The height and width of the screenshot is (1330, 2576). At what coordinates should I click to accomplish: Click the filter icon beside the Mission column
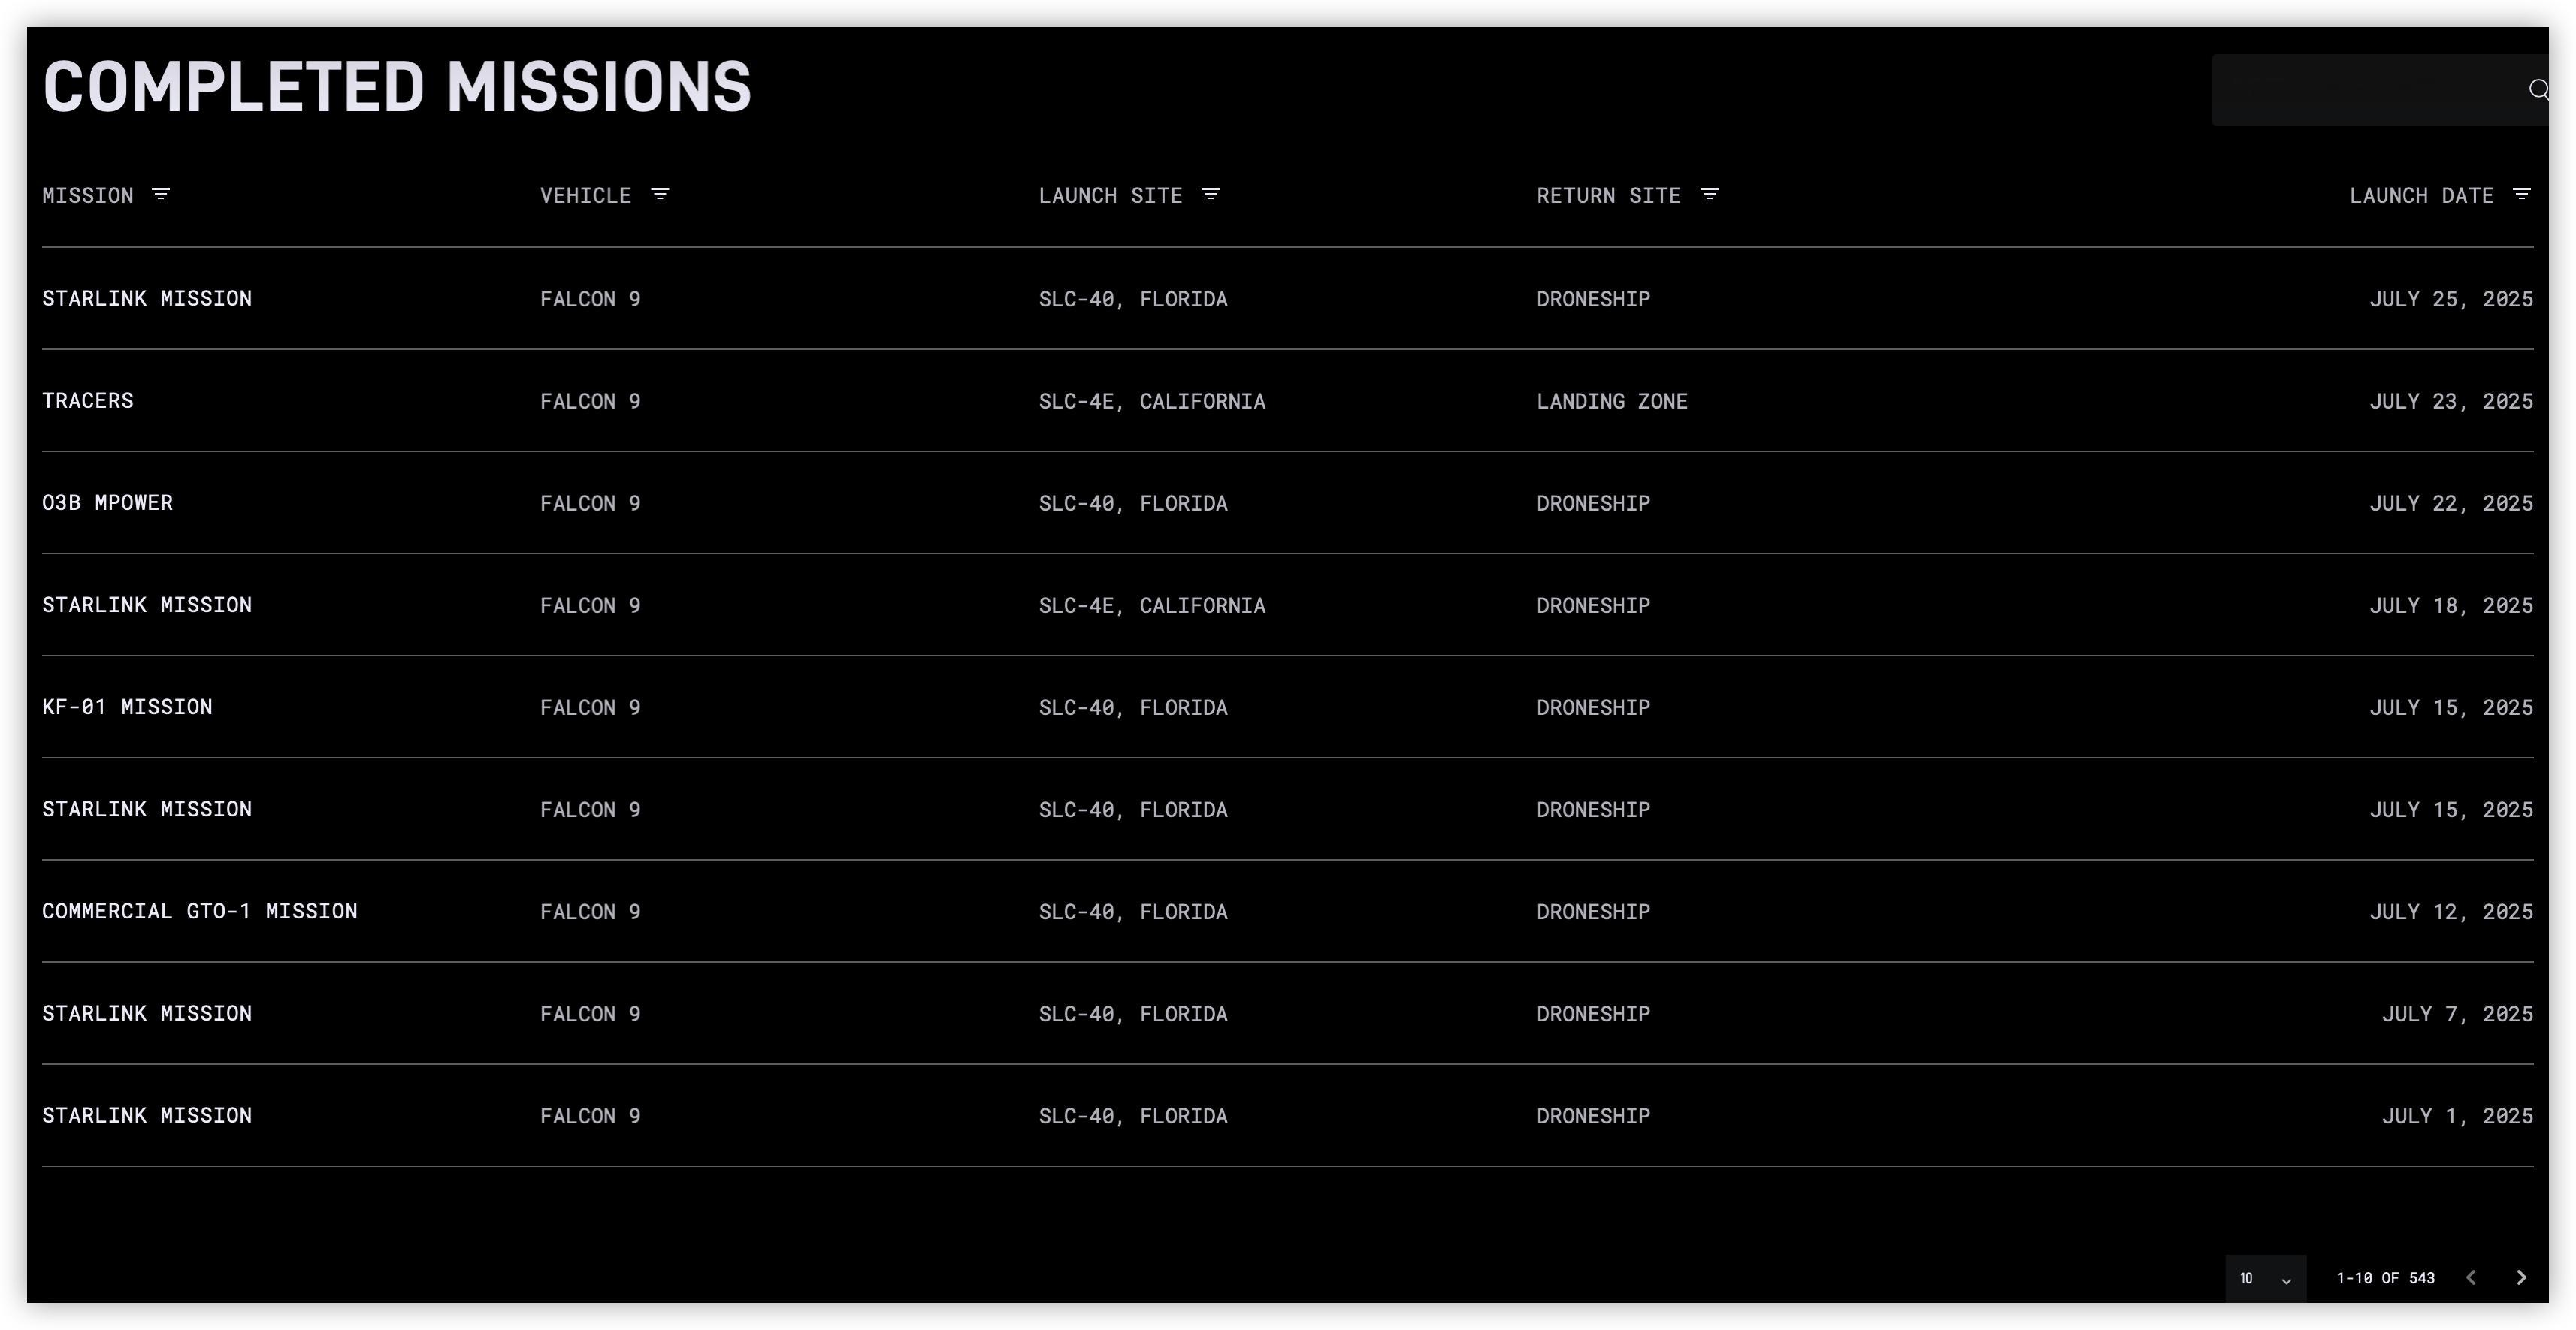point(160,194)
